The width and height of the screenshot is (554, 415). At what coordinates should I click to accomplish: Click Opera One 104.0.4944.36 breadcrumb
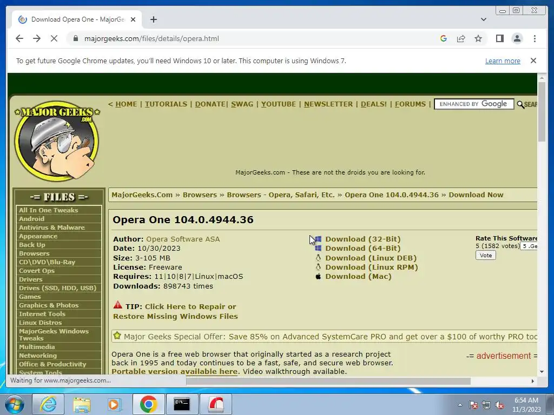[x=392, y=195]
